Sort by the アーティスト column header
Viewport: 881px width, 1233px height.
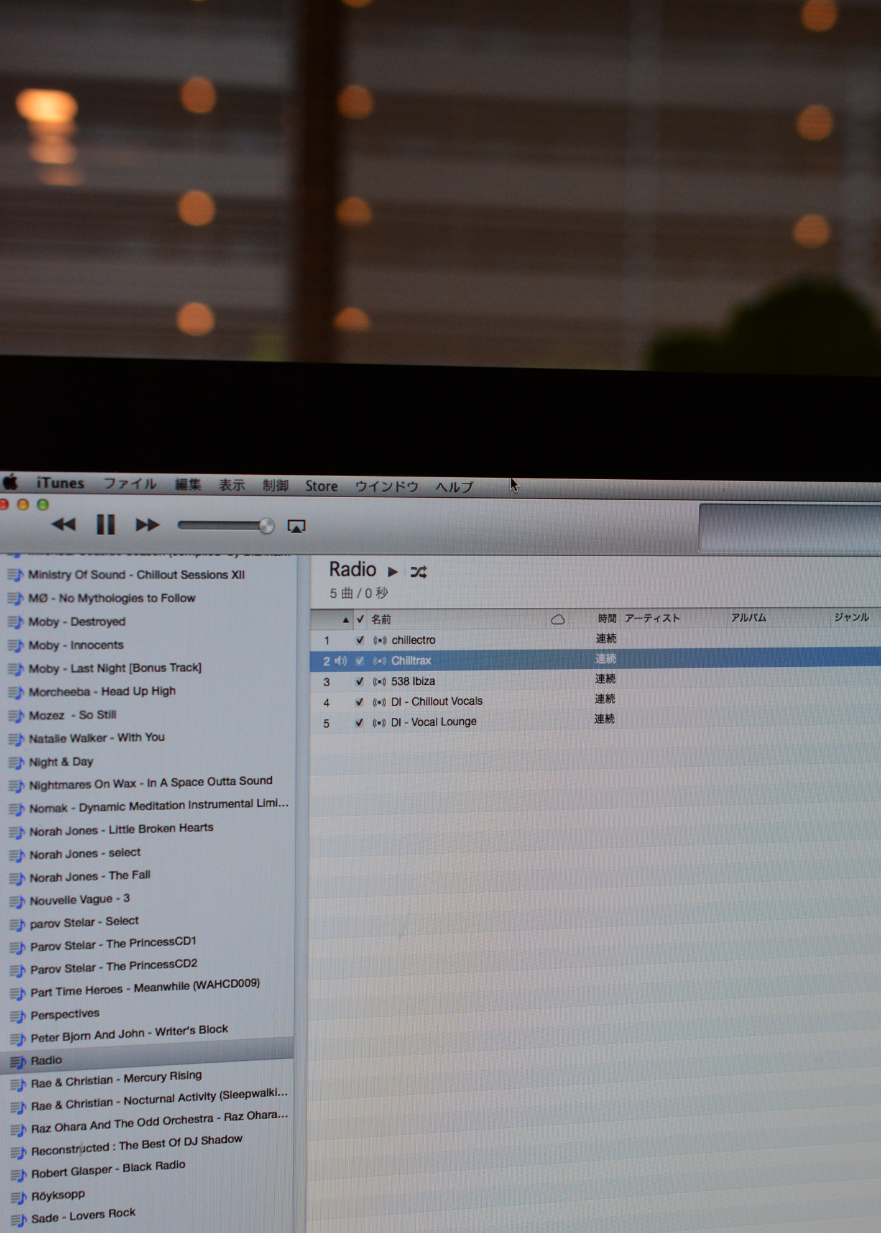tap(652, 618)
